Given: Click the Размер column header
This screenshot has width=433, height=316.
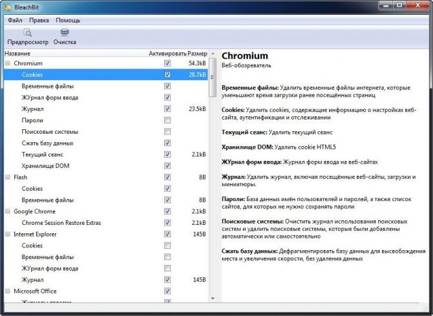Looking at the screenshot, I should click(x=197, y=52).
